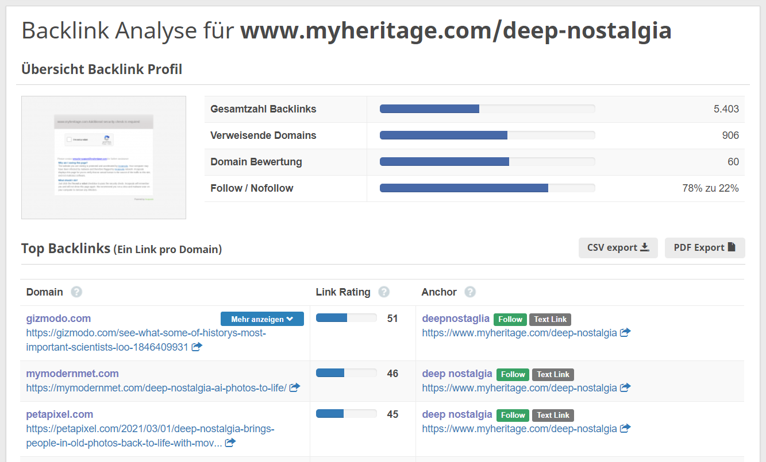Open the petapixel.com domain link
Viewport: 766px width, 462px height.
coord(60,414)
